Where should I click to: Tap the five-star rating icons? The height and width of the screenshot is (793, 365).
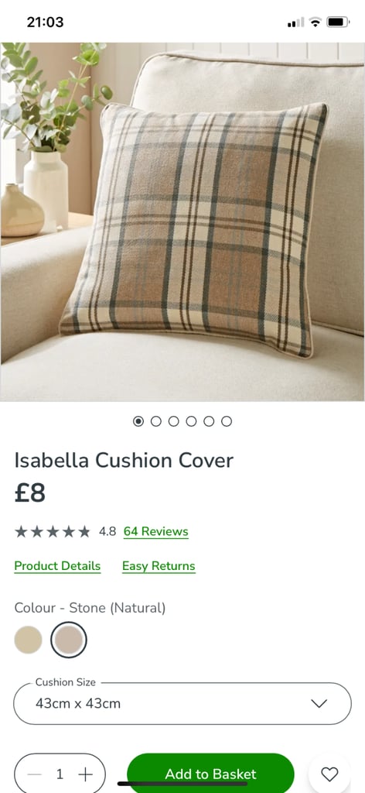(x=53, y=531)
